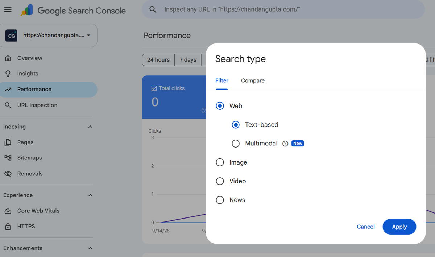Open Core Web Vitals report

pyautogui.click(x=49, y=211)
